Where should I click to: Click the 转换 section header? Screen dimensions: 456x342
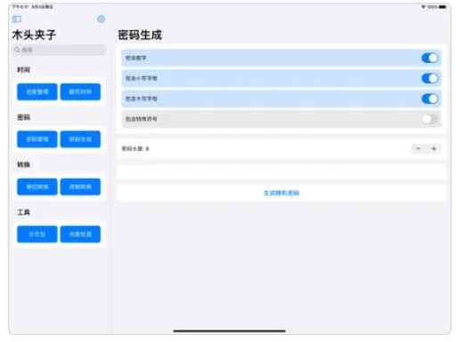pyautogui.click(x=23, y=164)
